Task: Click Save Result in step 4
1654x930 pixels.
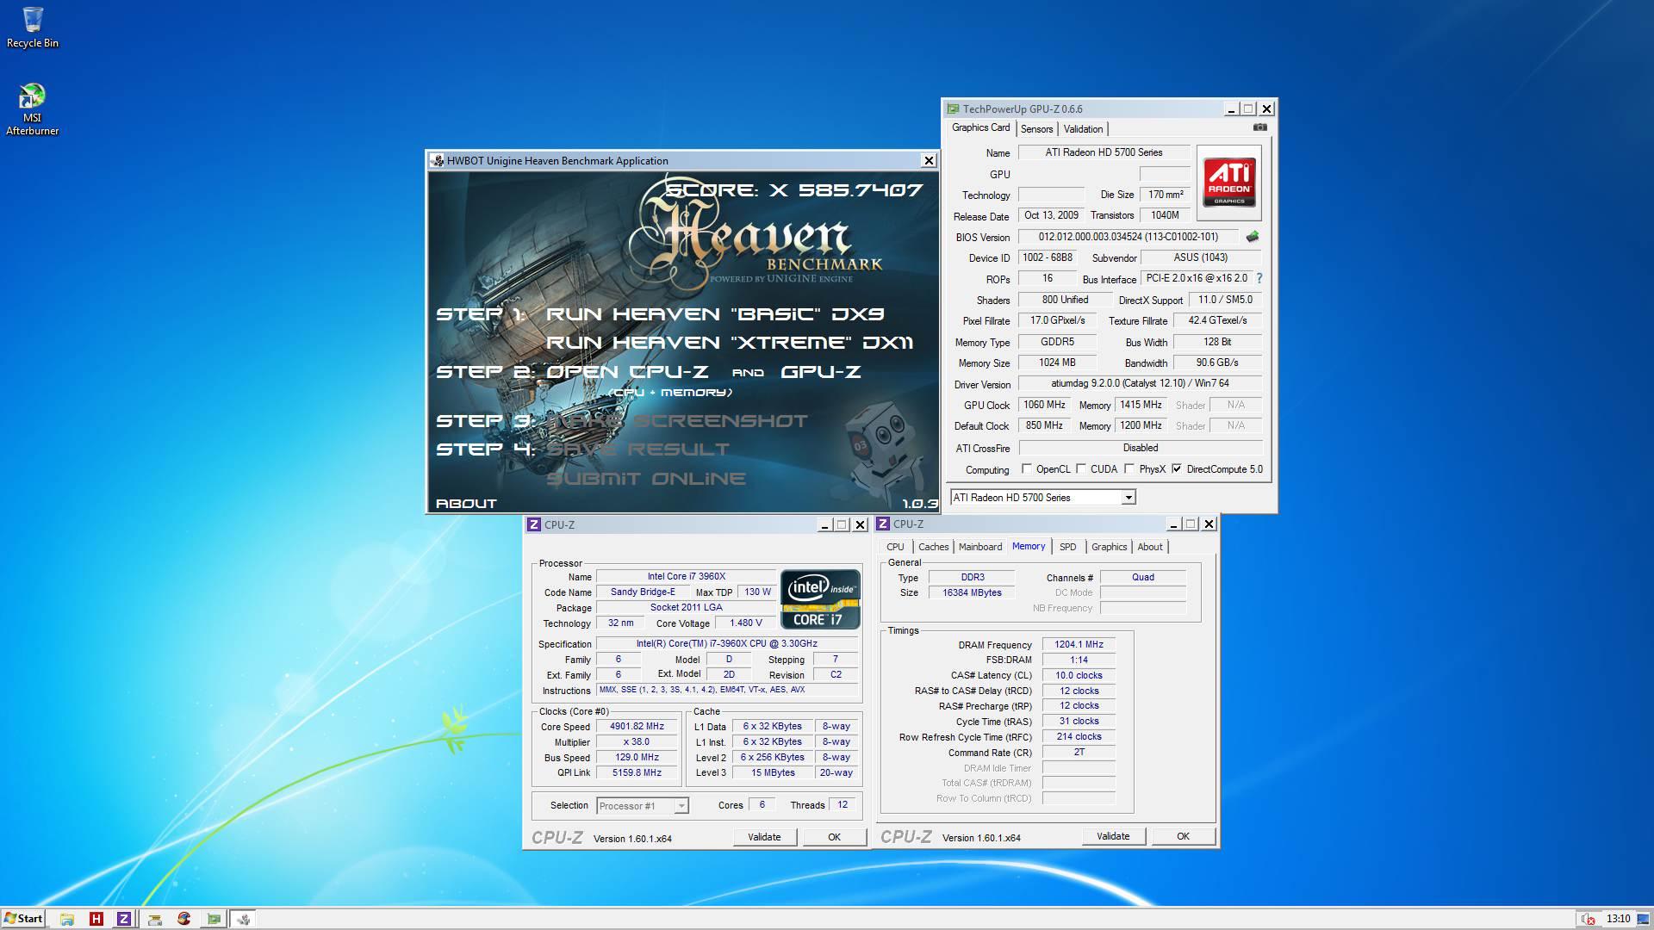Action: point(637,449)
